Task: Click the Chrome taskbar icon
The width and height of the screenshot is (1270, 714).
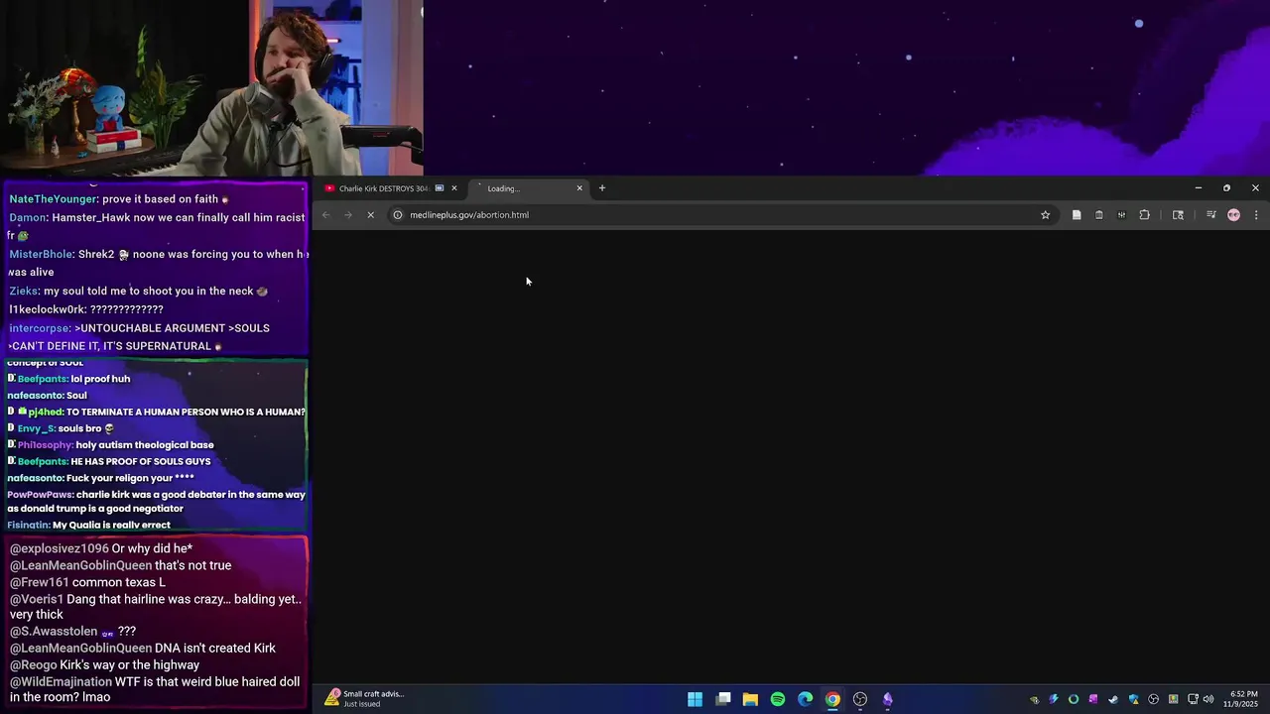Action: [832, 699]
